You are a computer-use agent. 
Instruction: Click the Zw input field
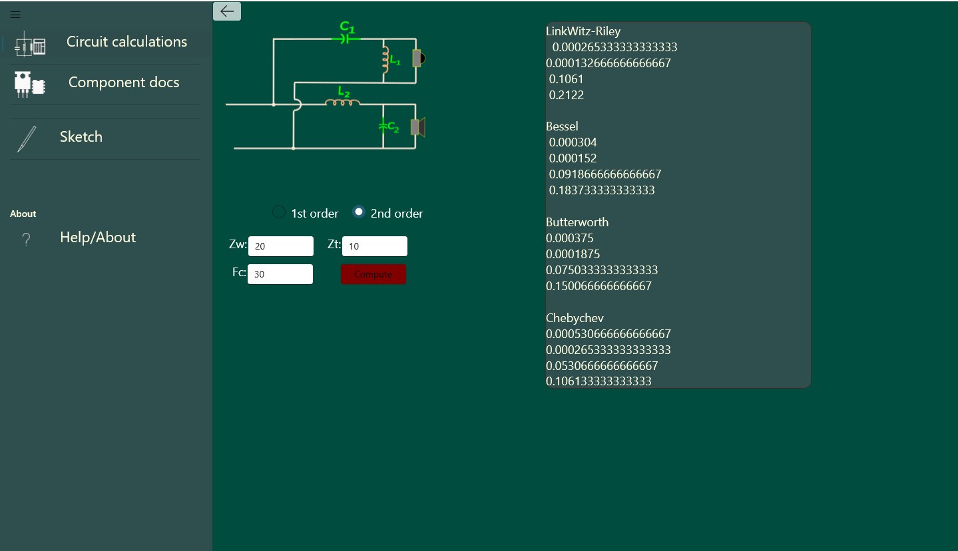pos(280,246)
